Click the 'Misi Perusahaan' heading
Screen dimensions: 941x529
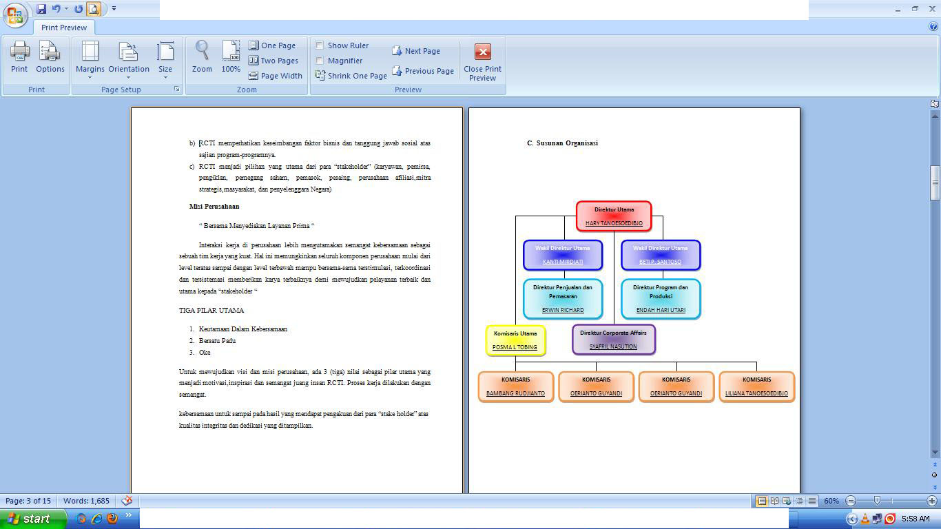click(214, 207)
